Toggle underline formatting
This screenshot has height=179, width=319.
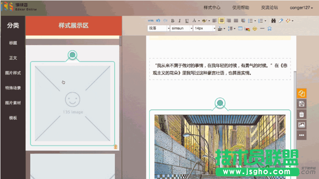[x=187, y=21]
